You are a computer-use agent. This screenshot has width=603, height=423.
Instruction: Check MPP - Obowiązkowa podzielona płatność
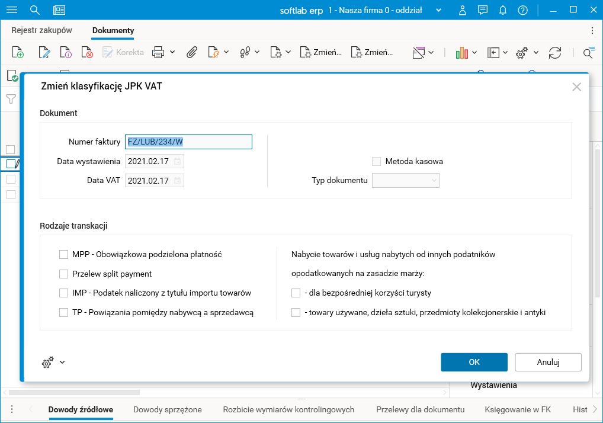pyautogui.click(x=63, y=254)
